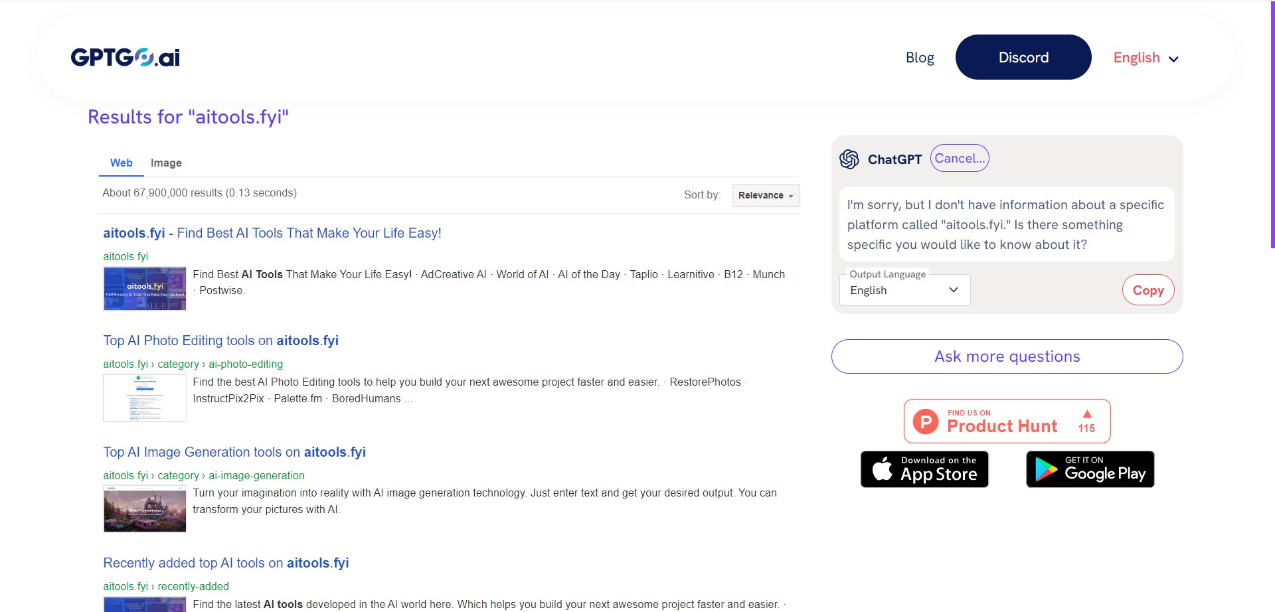Image resolution: width=1275 pixels, height=612 pixels.
Task: Open Top AI Photo Editing tools result
Action: (220, 341)
